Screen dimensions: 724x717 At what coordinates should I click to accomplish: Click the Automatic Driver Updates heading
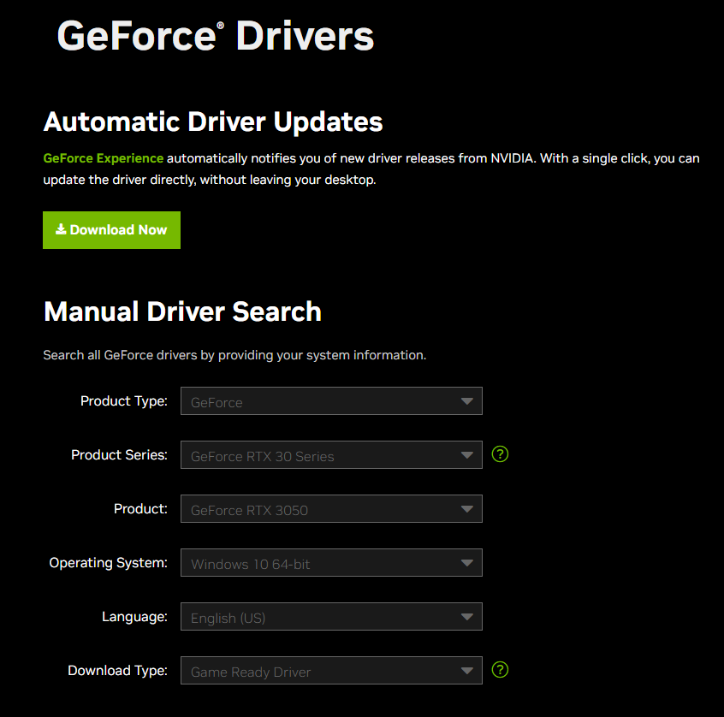(x=212, y=121)
